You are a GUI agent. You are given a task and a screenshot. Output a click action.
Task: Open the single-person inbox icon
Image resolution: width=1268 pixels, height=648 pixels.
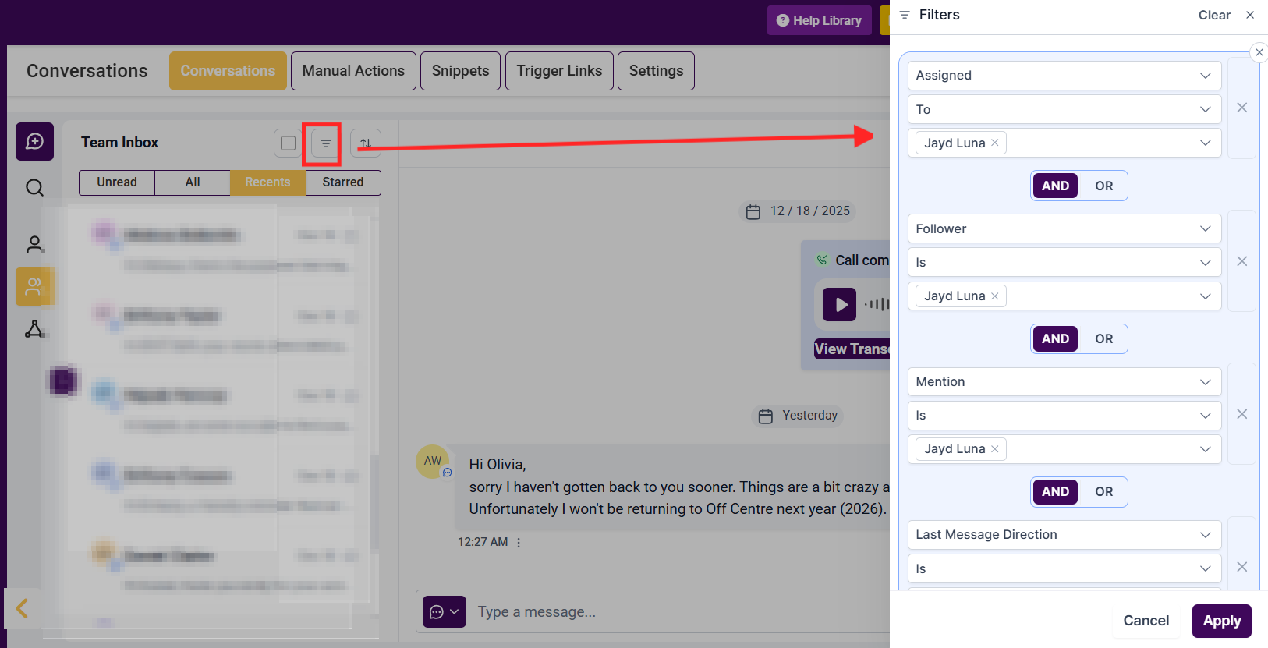pyautogui.click(x=34, y=244)
